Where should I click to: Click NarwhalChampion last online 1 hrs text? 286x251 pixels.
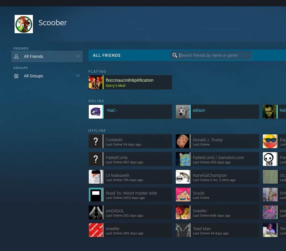pyautogui.click(x=214, y=180)
